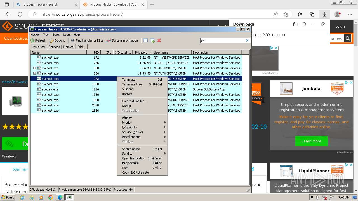Switch to the Services tab
358x201 pixels.
coord(54,47)
